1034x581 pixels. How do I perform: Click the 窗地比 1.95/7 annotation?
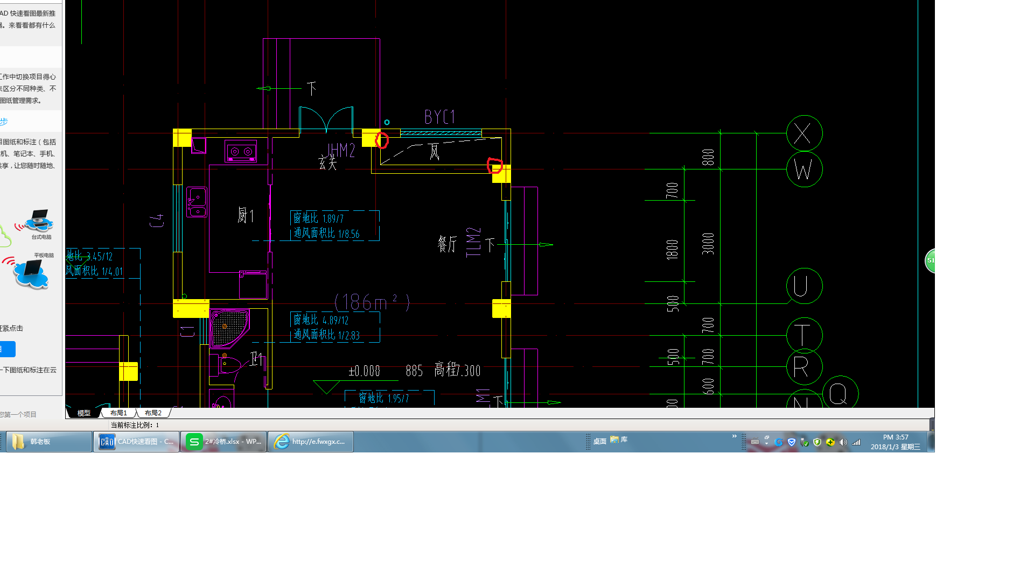tap(384, 398)
